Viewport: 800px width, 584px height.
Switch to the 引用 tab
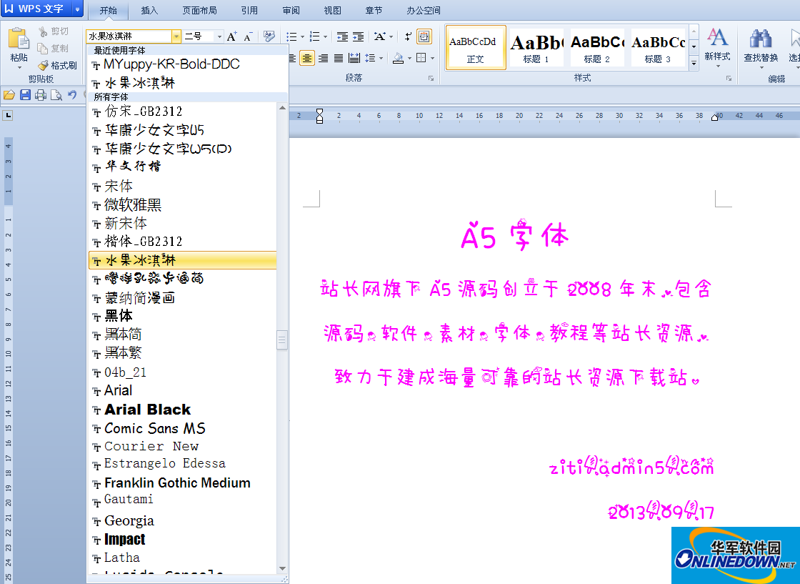tap(249, 10)
